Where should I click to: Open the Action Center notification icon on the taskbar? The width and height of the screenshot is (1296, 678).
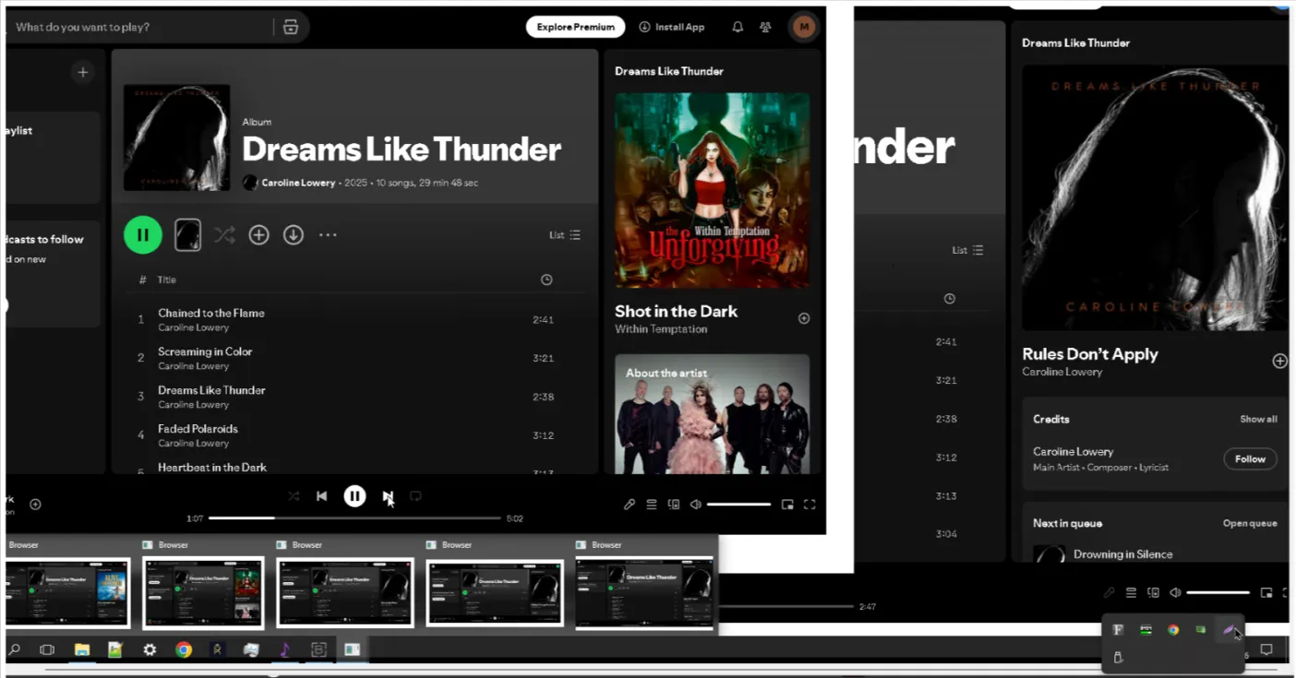[x=1266, y=650]
